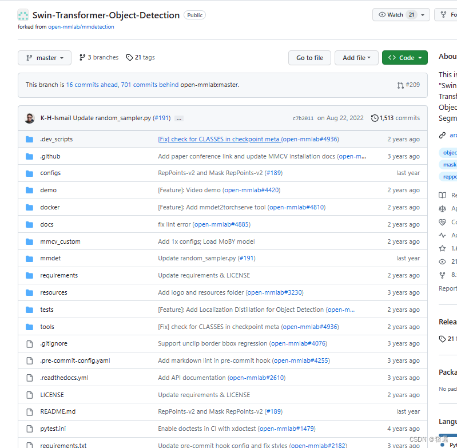
Task: Click 'Add 1x configs; Load MoBY model' commit message
Action: click(x=206, y=241)
